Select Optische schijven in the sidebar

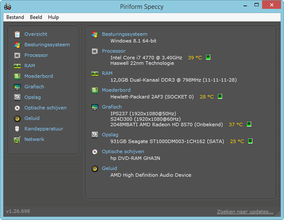click(46, 108)
